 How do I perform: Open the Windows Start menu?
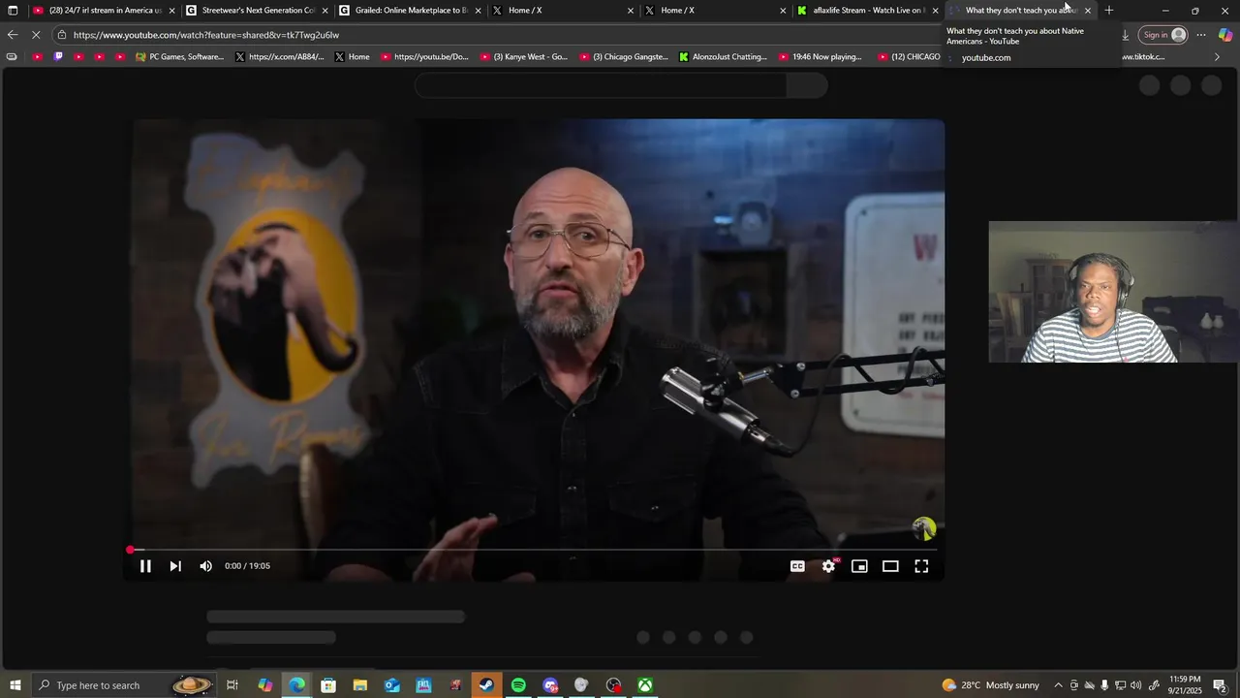15,685
